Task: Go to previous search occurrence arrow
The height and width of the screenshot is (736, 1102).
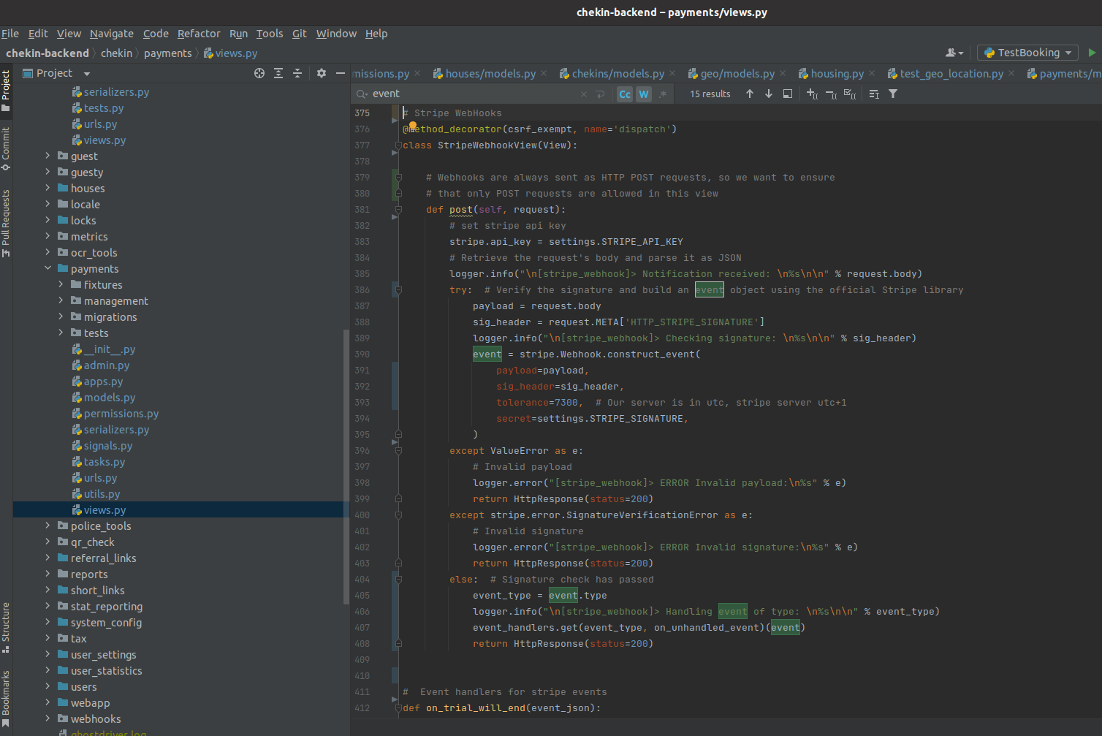Action: pos(750,94)
